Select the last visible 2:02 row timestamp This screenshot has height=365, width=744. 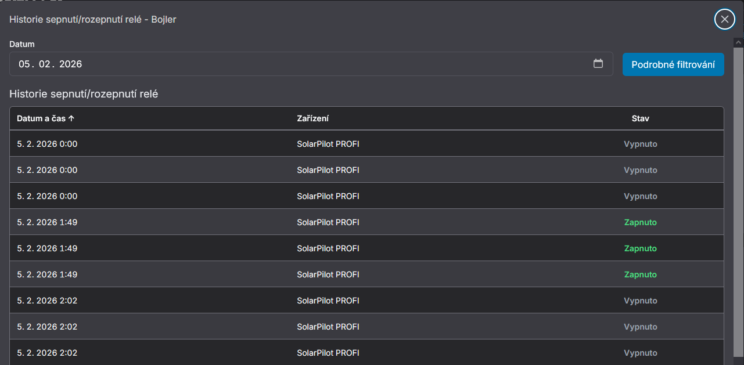pyautogui.click(x=47, y=353)
